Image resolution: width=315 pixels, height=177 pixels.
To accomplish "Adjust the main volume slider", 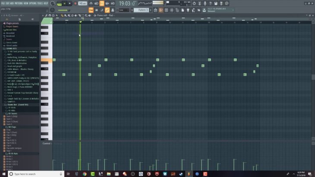I will [63, 10].
